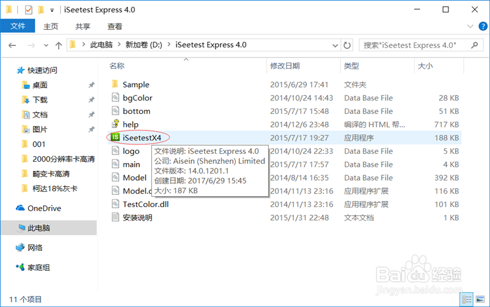Select the help file icon
Image resolution: width=490 pixels, height=307 pixels.
[x=115, y=124]
